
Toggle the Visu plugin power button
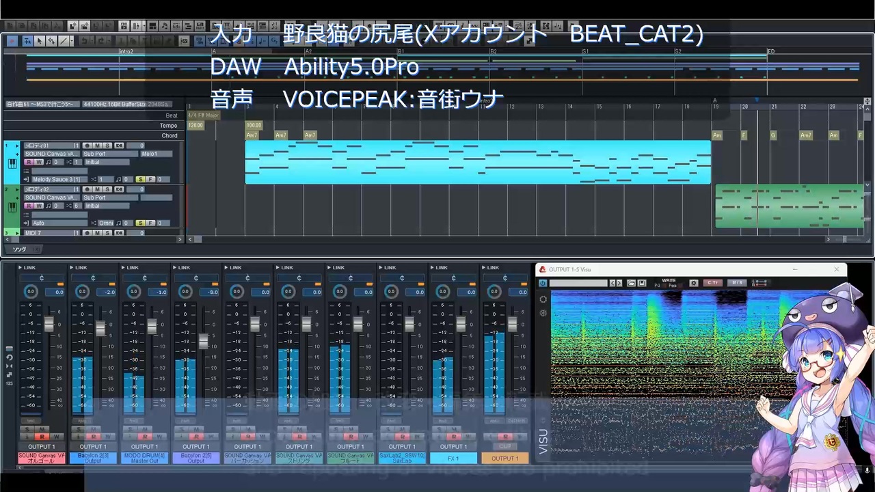(543, 283)
